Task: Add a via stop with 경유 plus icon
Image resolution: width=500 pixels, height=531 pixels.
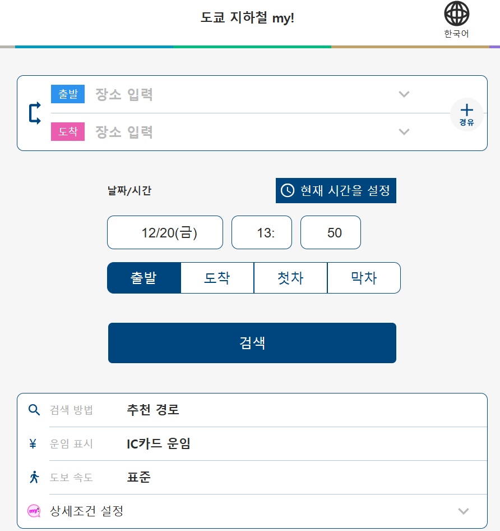Action: pyautogui.click(x=467, y=114)
